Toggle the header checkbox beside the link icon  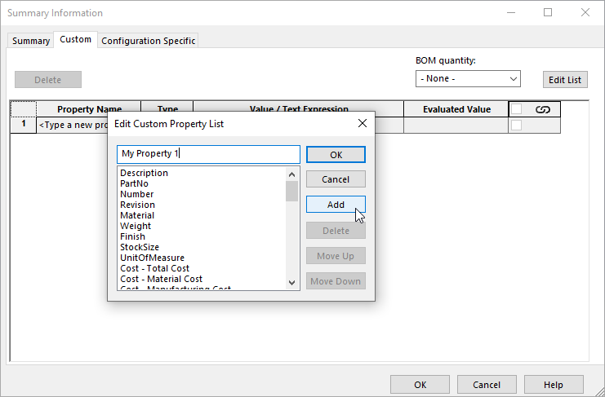(516, 109)
